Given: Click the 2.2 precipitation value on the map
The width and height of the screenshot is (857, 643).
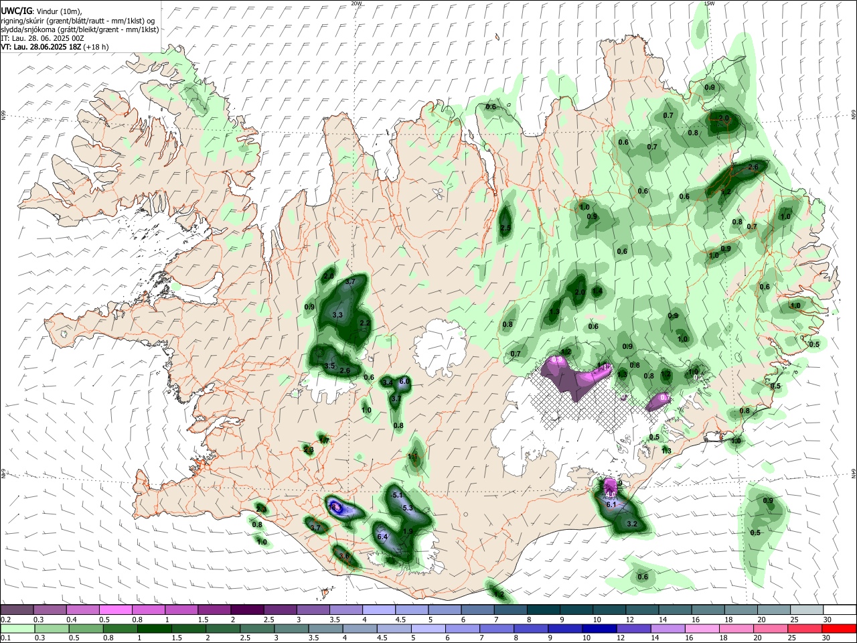Looking at the screenshot, I should coord(365,323).
